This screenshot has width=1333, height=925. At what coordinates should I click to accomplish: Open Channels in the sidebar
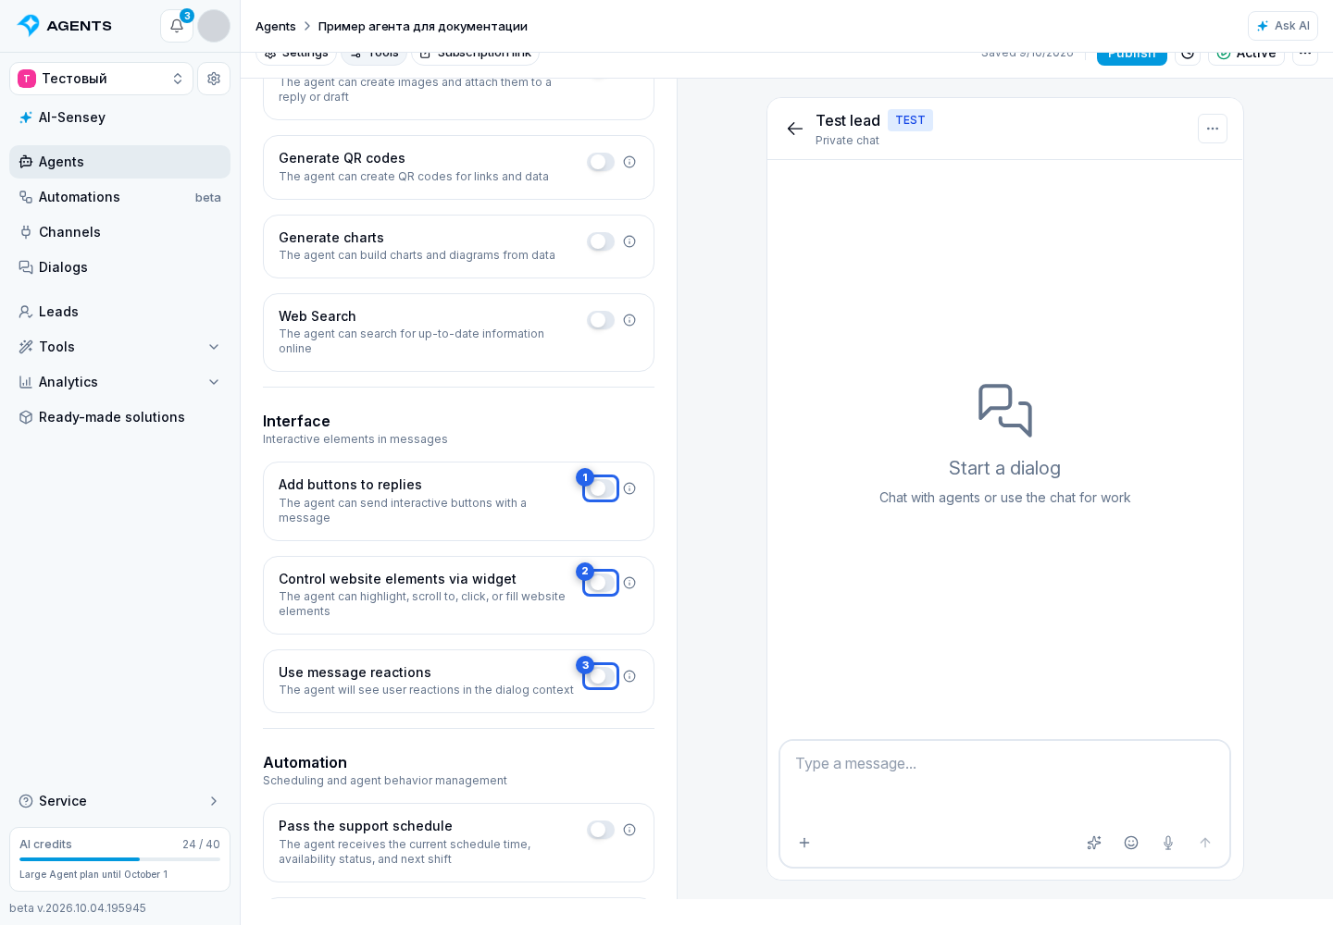119,232
